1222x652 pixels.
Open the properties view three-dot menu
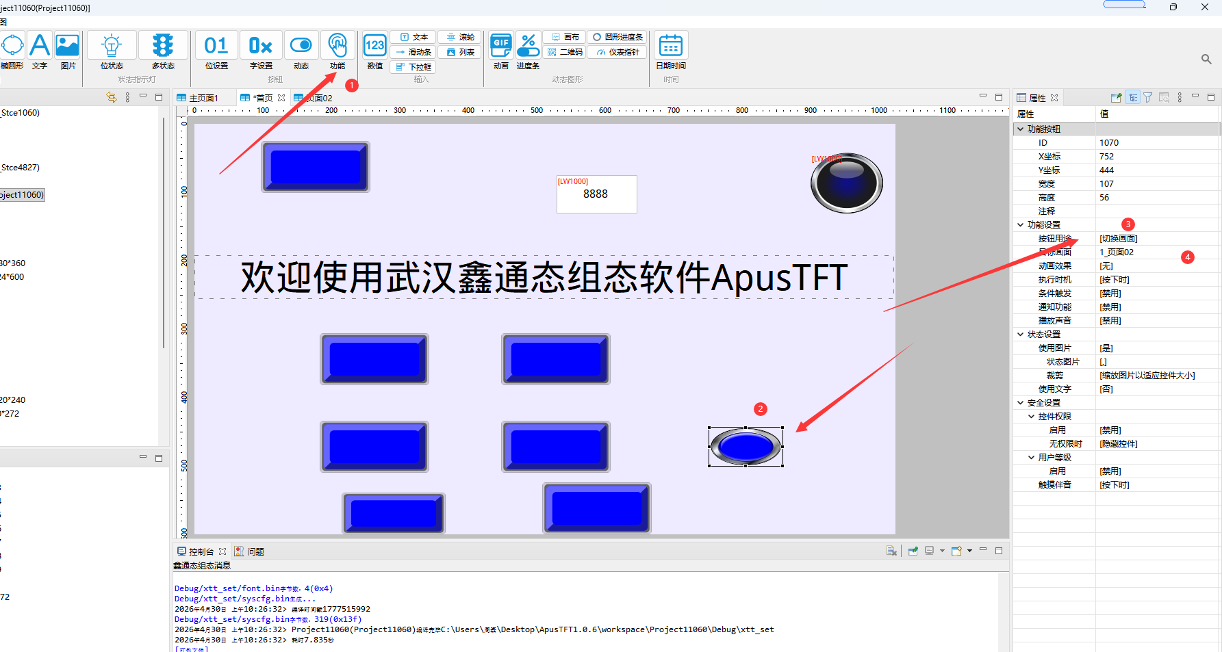pyautogui.click(x=1180, y=98)
